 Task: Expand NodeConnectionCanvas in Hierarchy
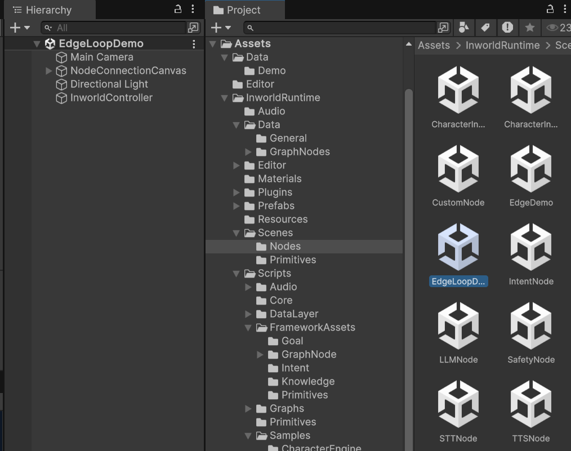coord(48,70)
